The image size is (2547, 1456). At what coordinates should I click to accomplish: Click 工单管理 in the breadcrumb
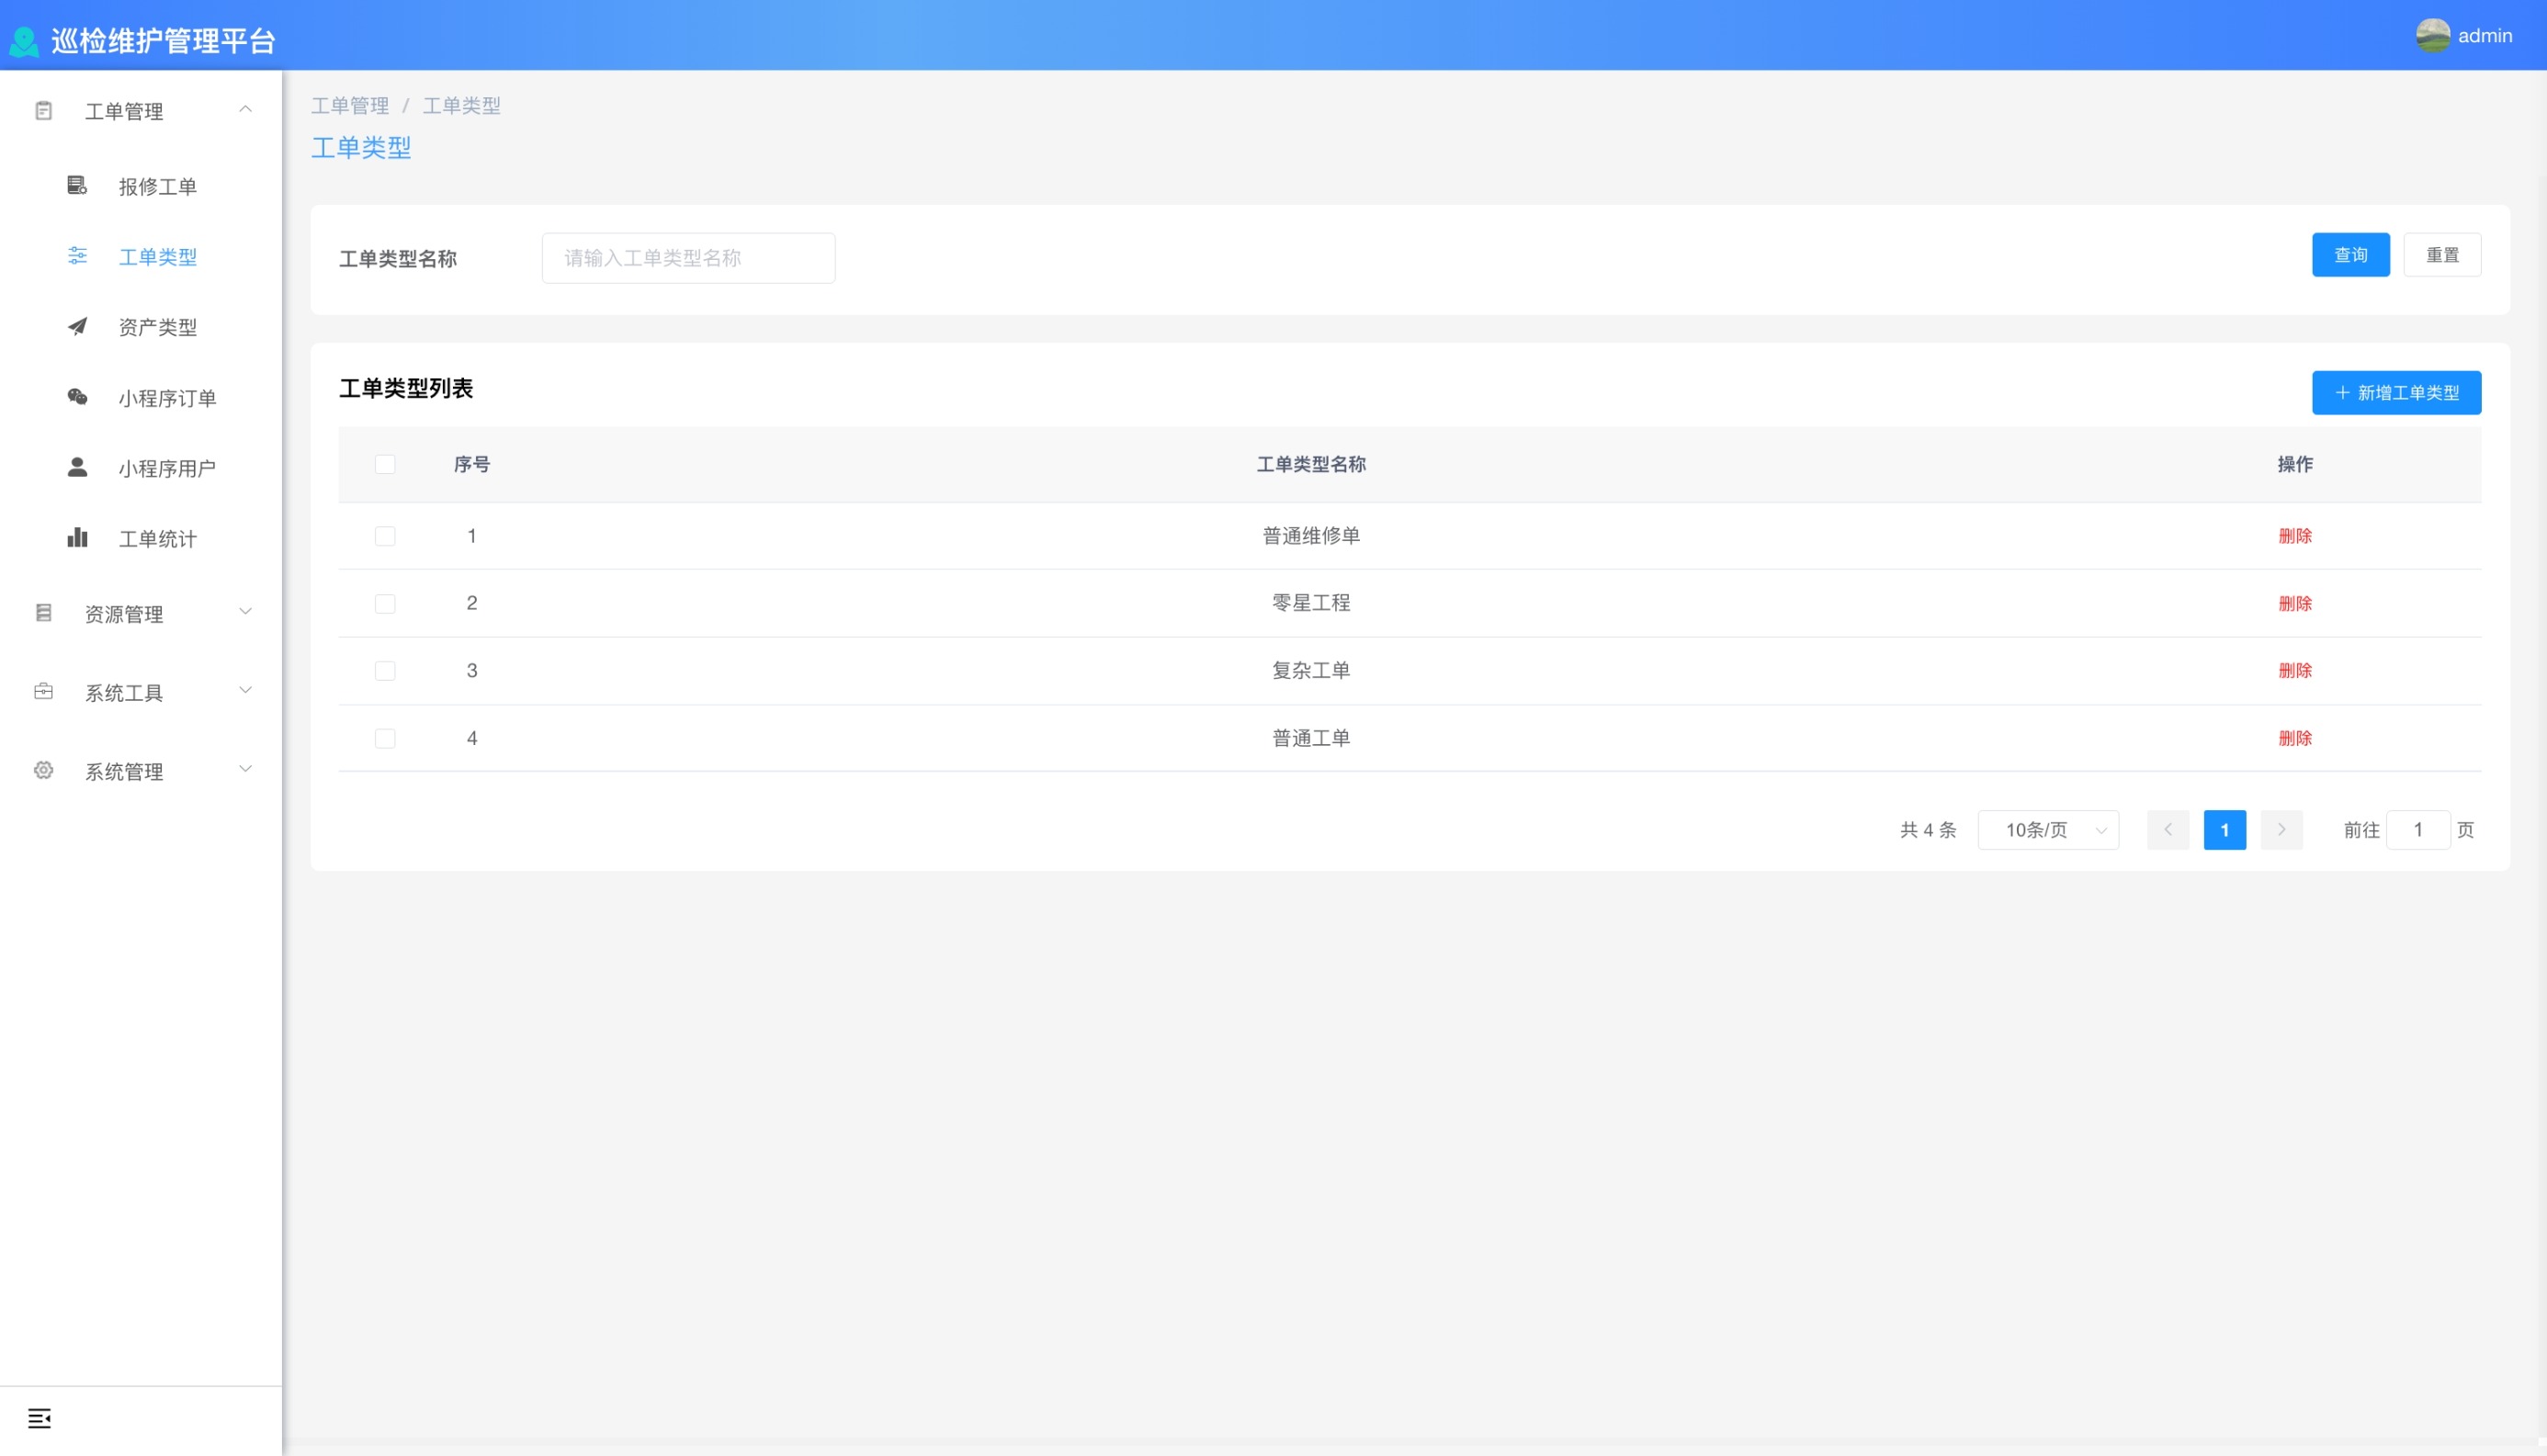point(350,106)
